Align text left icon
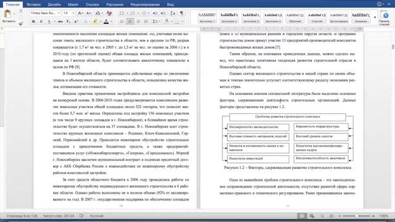Image resolution: width=395 pixels, height=222 pixels. tap(122, 22)
